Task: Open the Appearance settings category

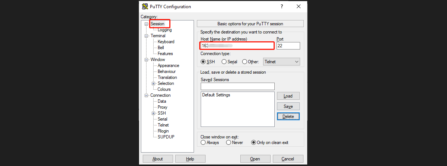Action: (168, 66)
